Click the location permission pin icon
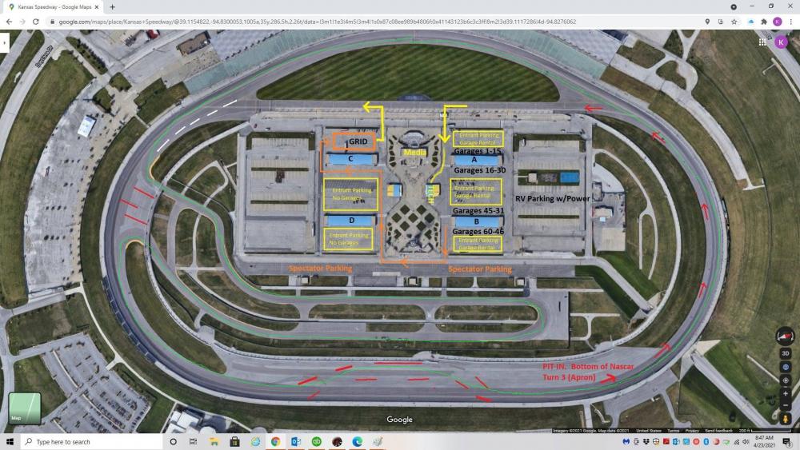 point(707,22)
